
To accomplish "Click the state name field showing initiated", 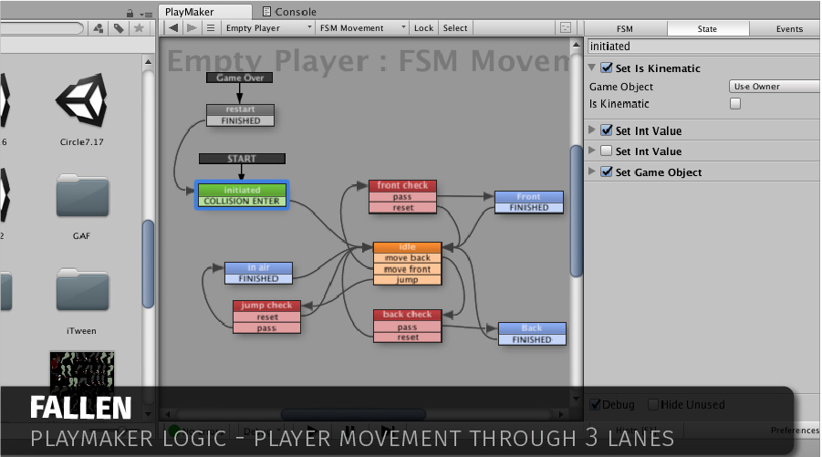I will 702,46.
